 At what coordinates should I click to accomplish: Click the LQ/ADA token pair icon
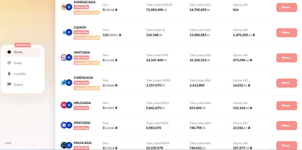point(66,32)
